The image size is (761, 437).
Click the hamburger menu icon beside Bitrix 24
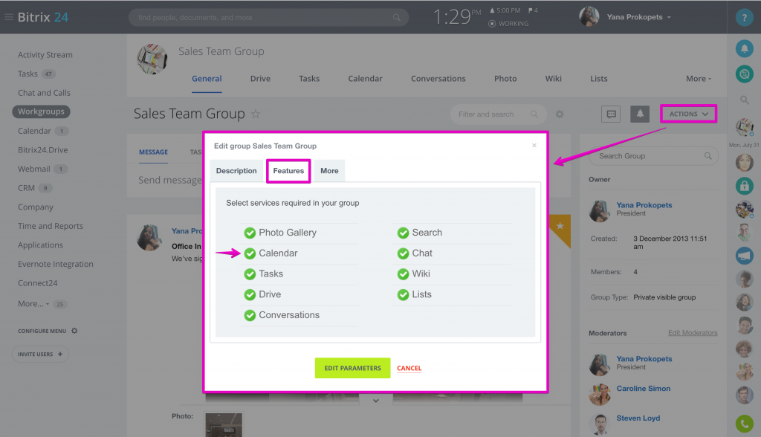pos(9,17)
